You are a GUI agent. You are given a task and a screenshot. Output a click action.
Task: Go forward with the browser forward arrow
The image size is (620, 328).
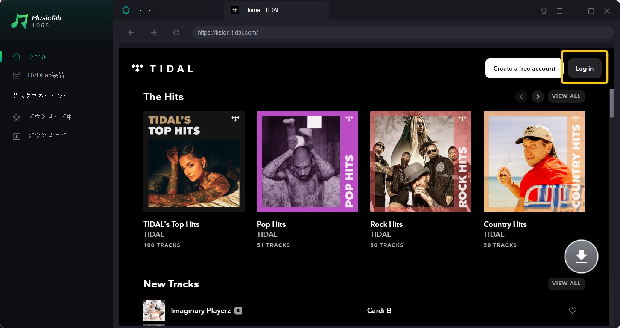tap(153, 33)
